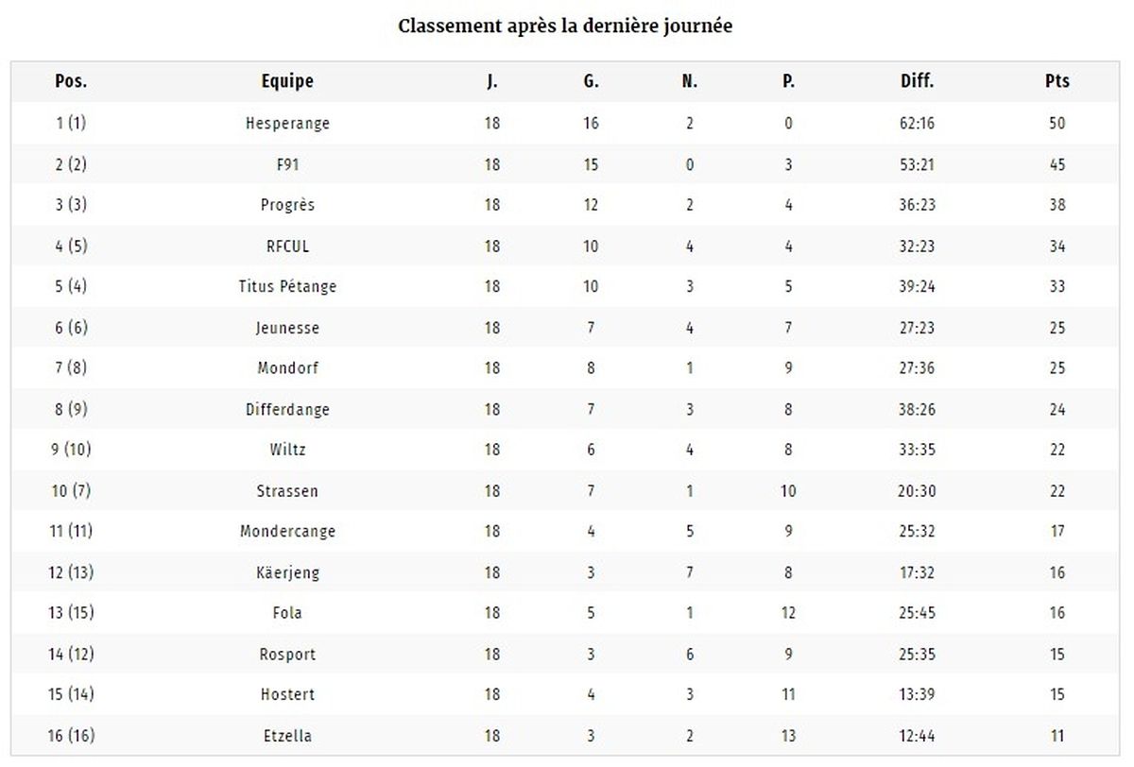Select the Käerjeng team name
The width and height of the screenshot is (1134, 767).
287,572
